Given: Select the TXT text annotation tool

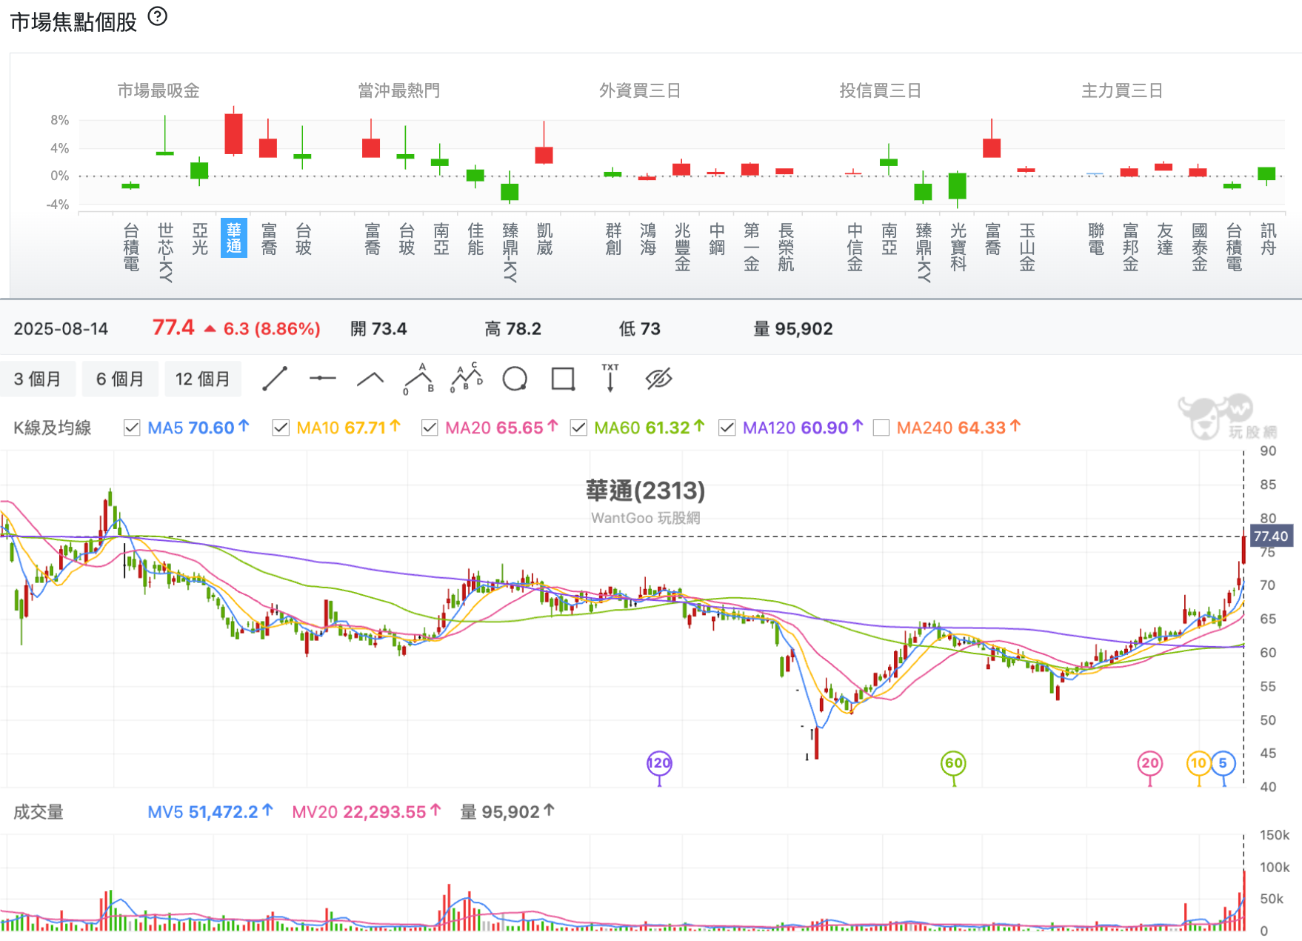Looking at the screenshot, I should (x=610, y=378).
